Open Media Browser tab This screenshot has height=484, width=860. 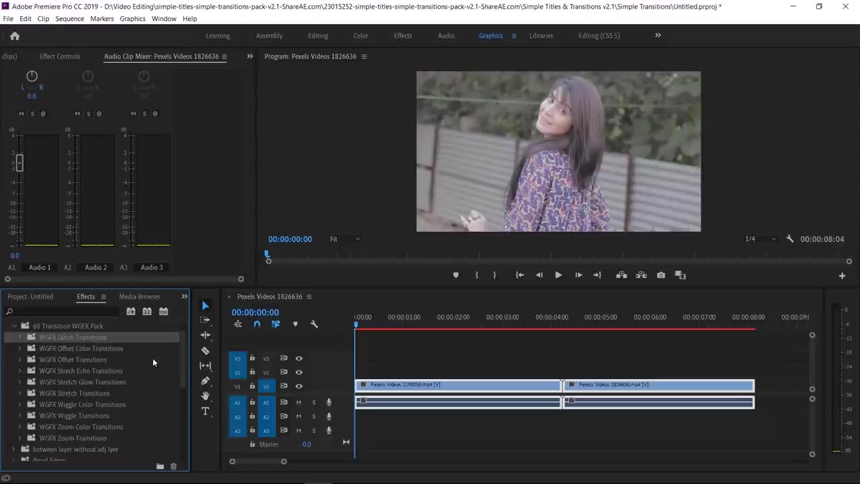tap(140, 296)
